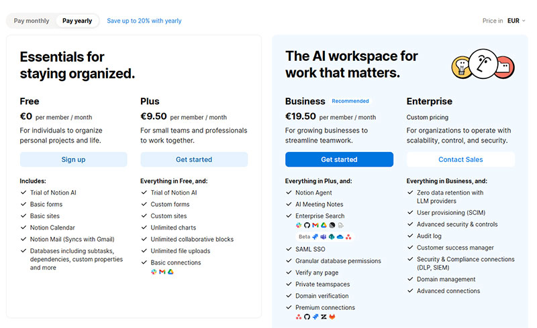The height and width of the screenshot is (328, 537).
Task: Click Gmail icon under Basic connections
Action: click(162, 272)
